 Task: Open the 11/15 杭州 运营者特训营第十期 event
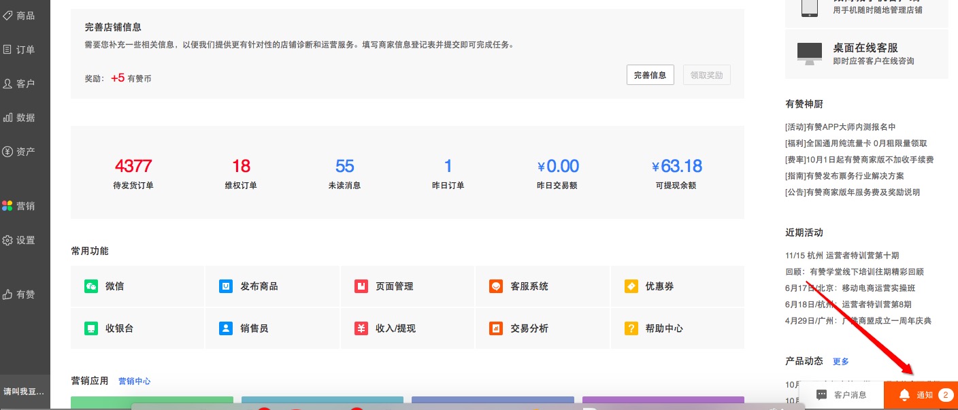[842, 256]
